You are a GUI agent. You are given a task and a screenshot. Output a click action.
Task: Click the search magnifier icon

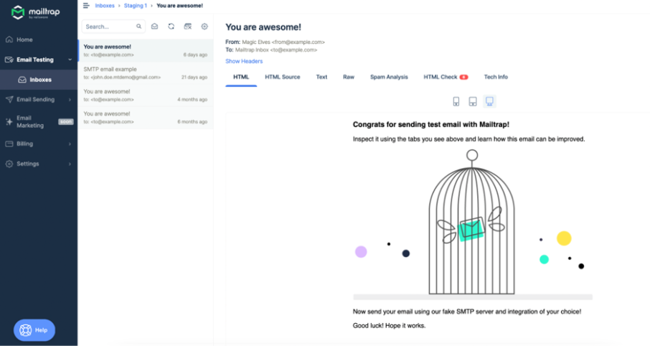click(139, 27)
